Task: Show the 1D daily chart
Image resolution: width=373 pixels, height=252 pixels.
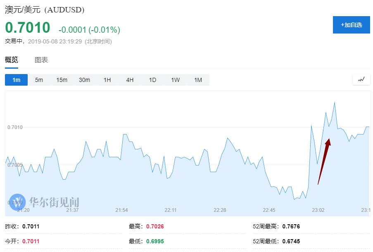Action: coord(152,80)
